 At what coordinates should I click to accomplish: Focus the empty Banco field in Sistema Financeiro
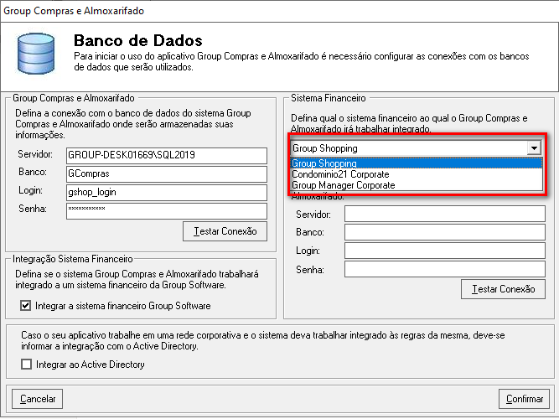click(x=445, y=232)
